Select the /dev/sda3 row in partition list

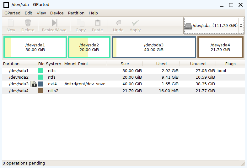click(124, 84)
